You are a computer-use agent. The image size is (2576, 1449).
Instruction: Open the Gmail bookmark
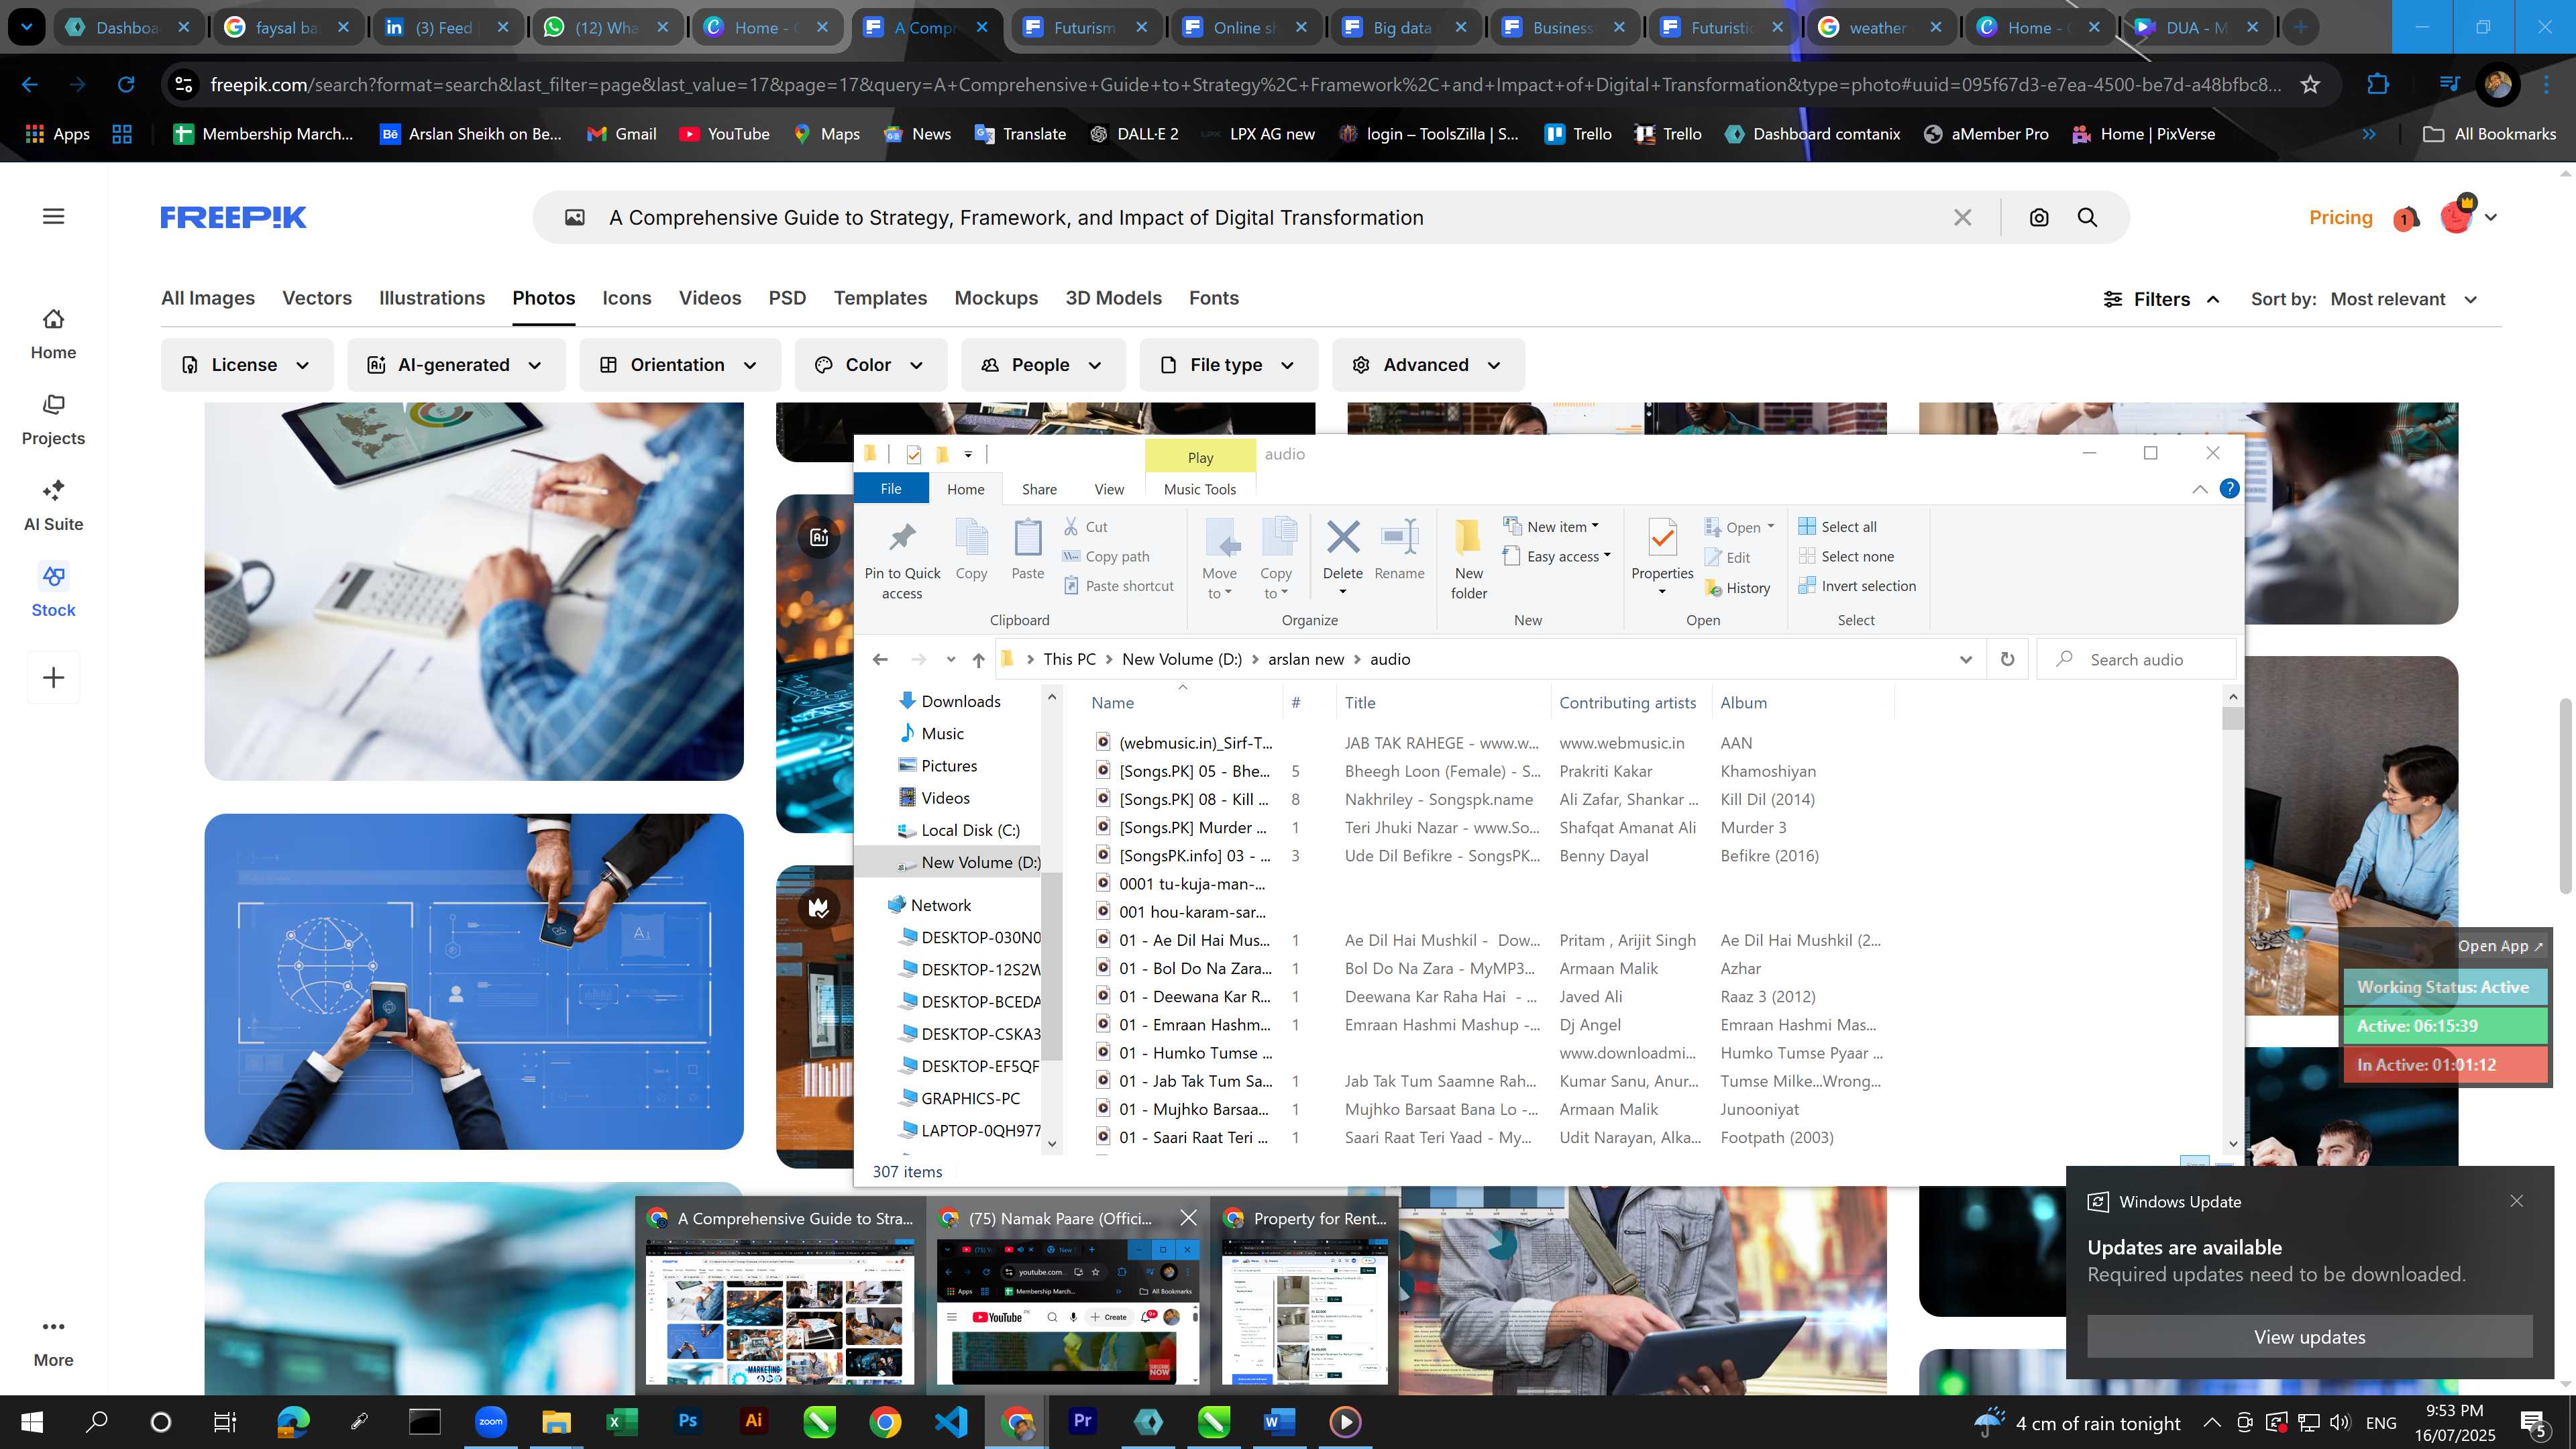(x=621, y=134)
